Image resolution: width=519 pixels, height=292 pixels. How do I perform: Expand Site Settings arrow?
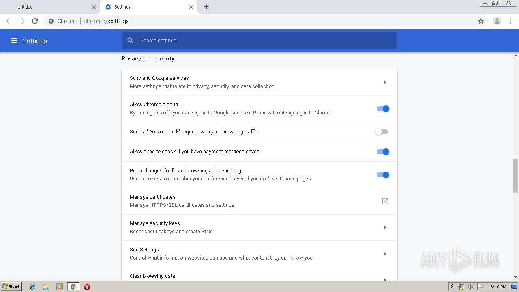pyautogui.click(x=385, y=254)
